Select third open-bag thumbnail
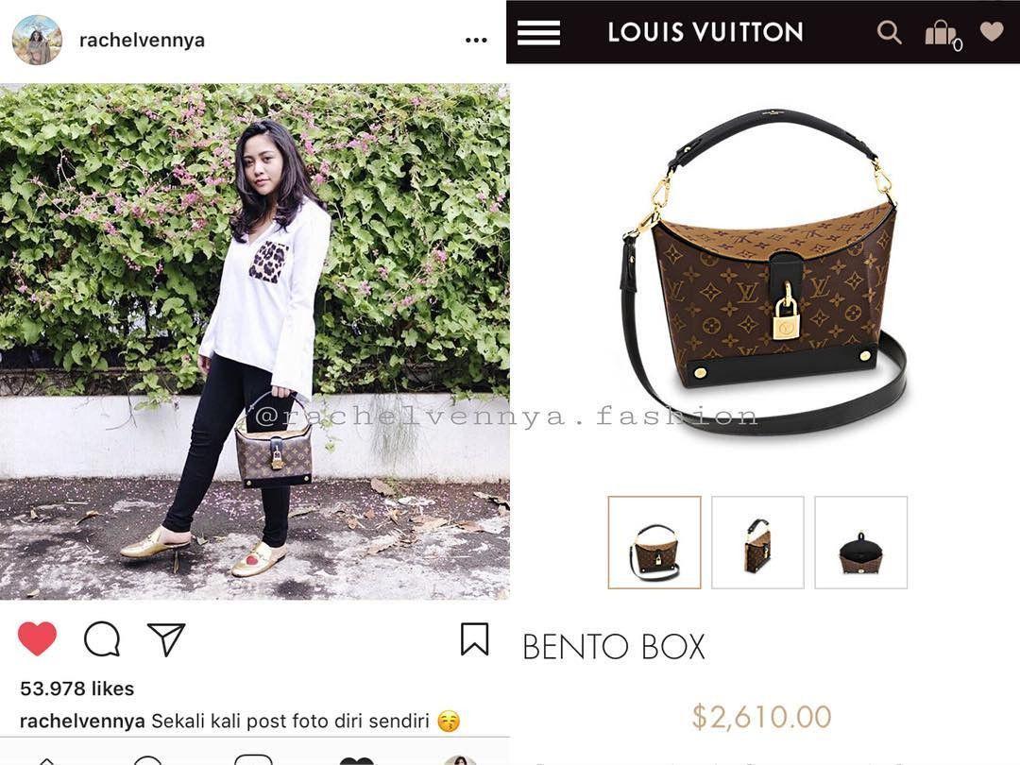Screen dimensions: 1020x765 (860, 542)
